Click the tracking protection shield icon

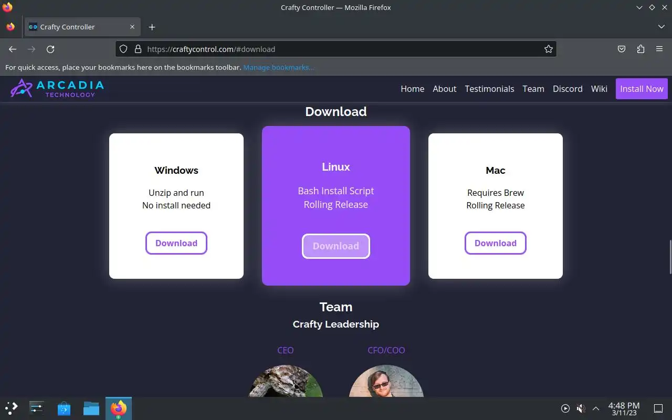pos(123,49)
